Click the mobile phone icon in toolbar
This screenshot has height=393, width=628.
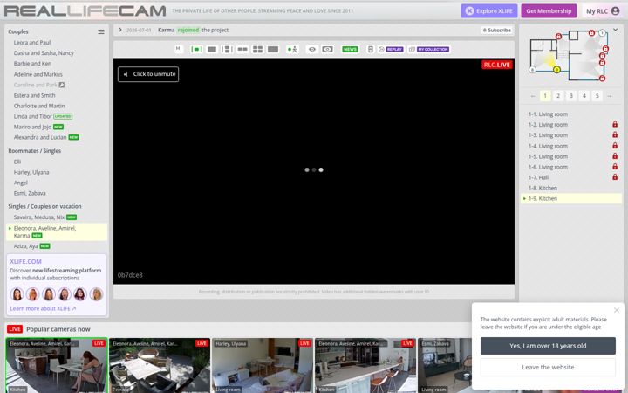(371, 49)
